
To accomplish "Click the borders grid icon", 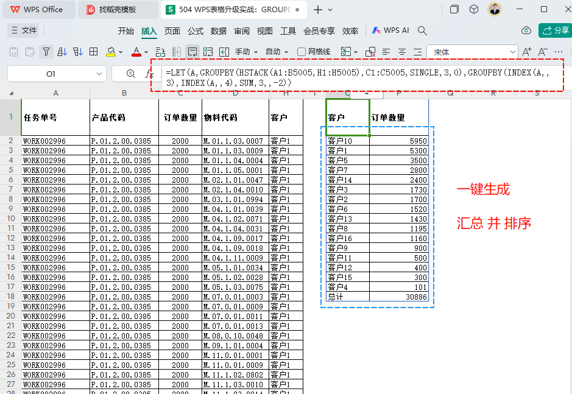I will 94,52.
